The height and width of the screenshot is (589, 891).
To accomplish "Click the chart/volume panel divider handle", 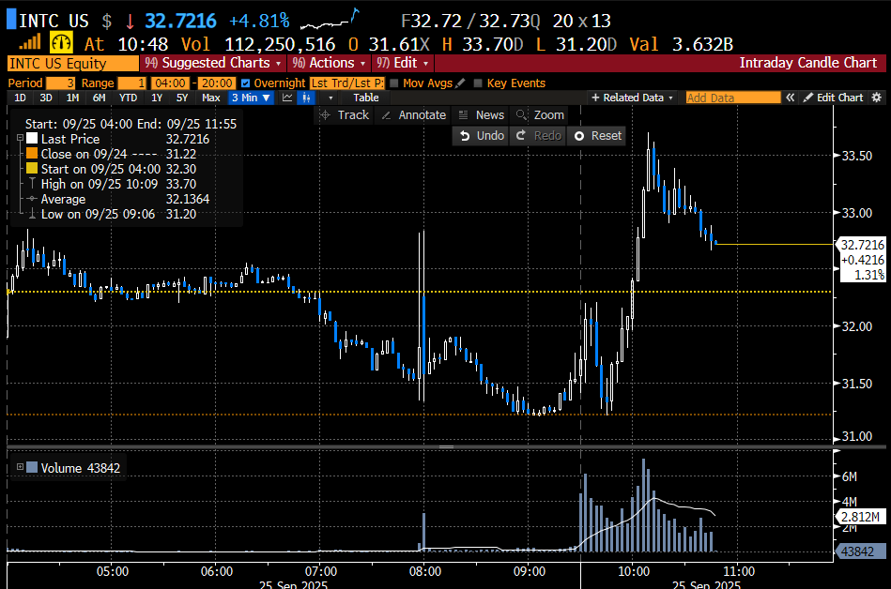I will 447,447.
